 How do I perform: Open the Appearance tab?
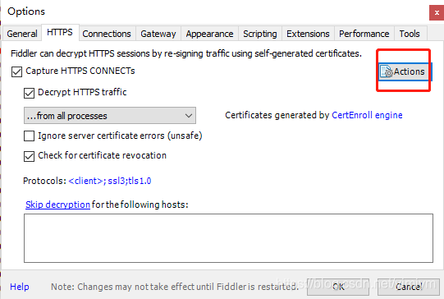pos(209,34)
